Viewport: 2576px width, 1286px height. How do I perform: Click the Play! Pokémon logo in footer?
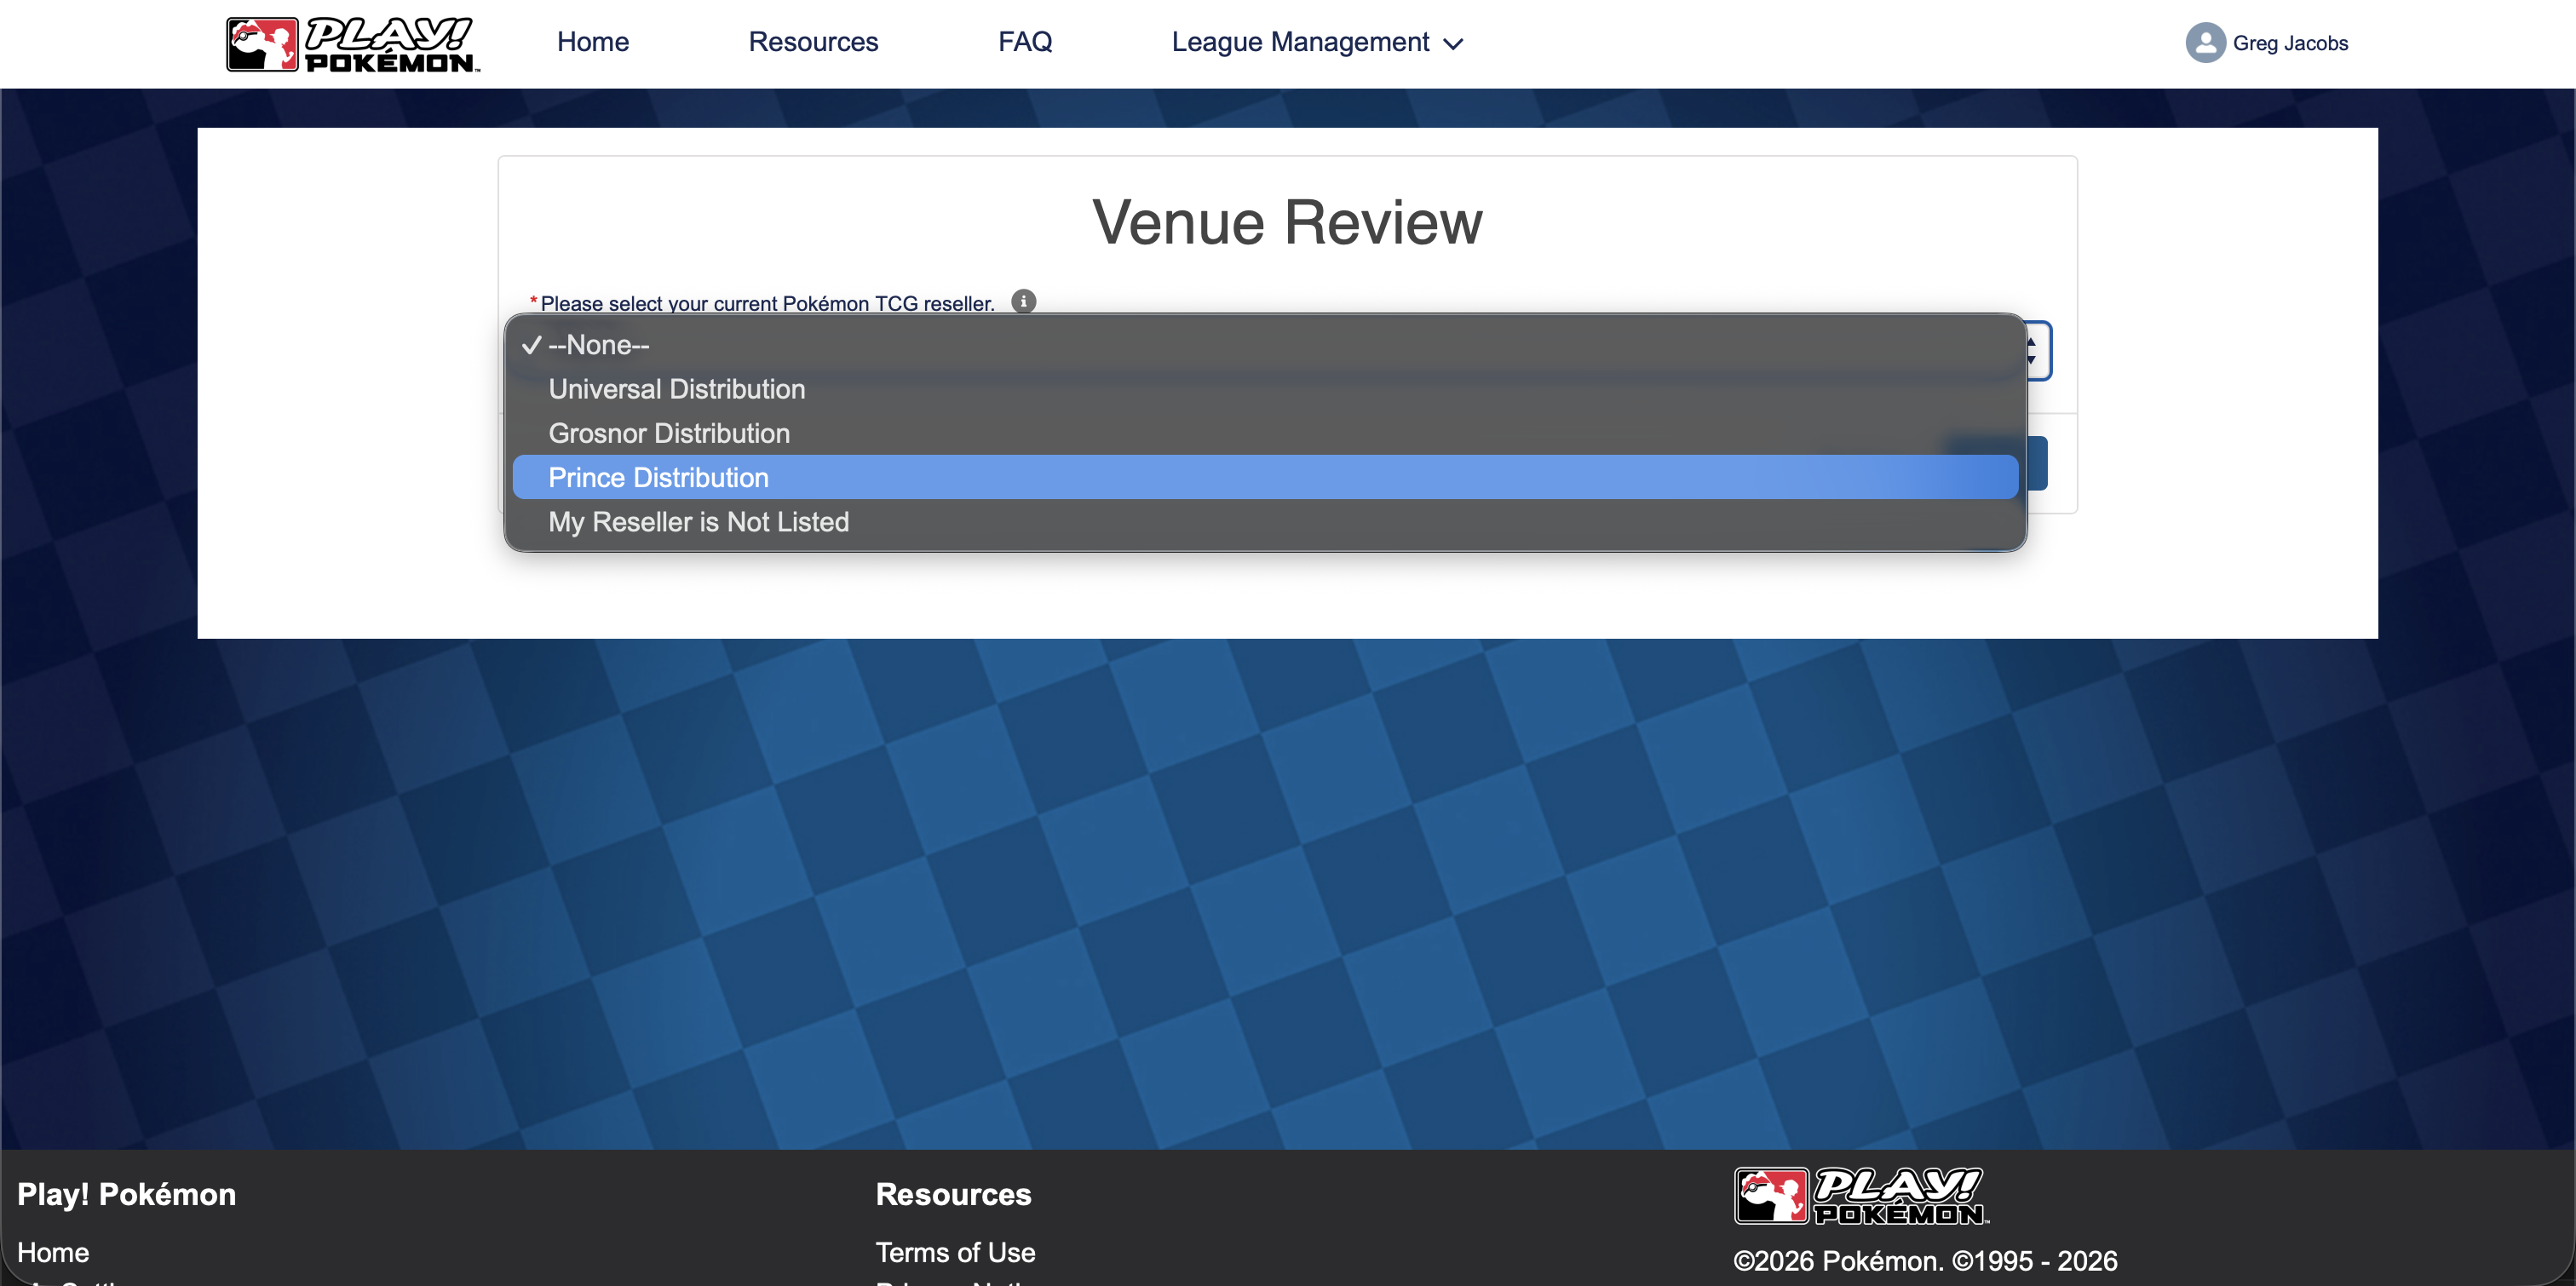(x=1861, y=1195)
